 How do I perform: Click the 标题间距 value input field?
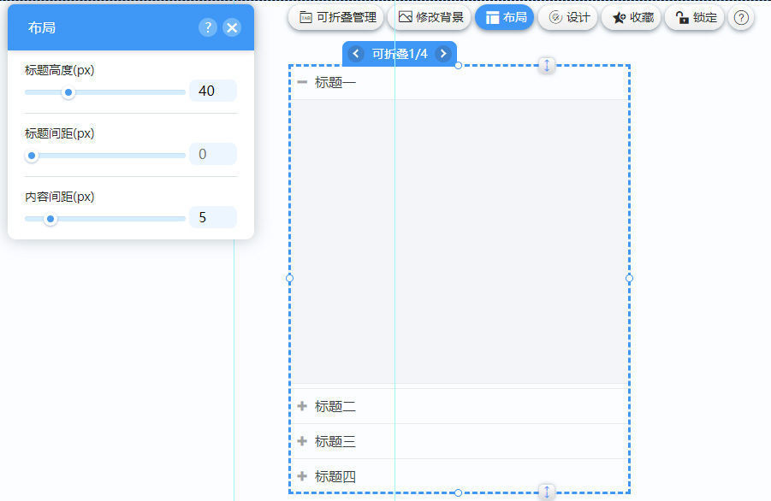(212, 155)
